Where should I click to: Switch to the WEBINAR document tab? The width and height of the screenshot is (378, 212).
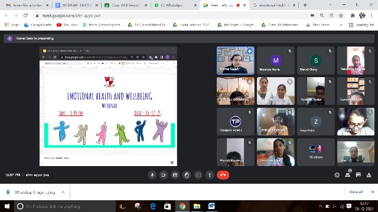tap(76, 5)
